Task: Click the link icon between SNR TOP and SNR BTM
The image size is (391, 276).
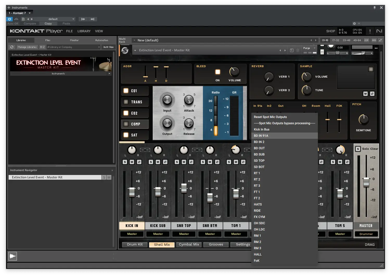Action: (x=197, y=150)
